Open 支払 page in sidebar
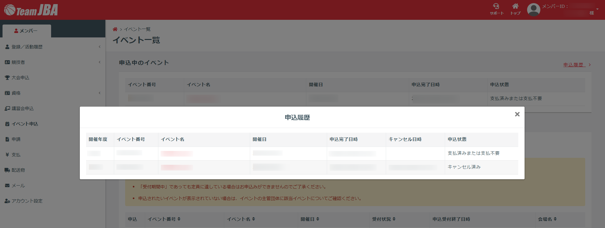 pyautogui.click(x=16, y=155)
